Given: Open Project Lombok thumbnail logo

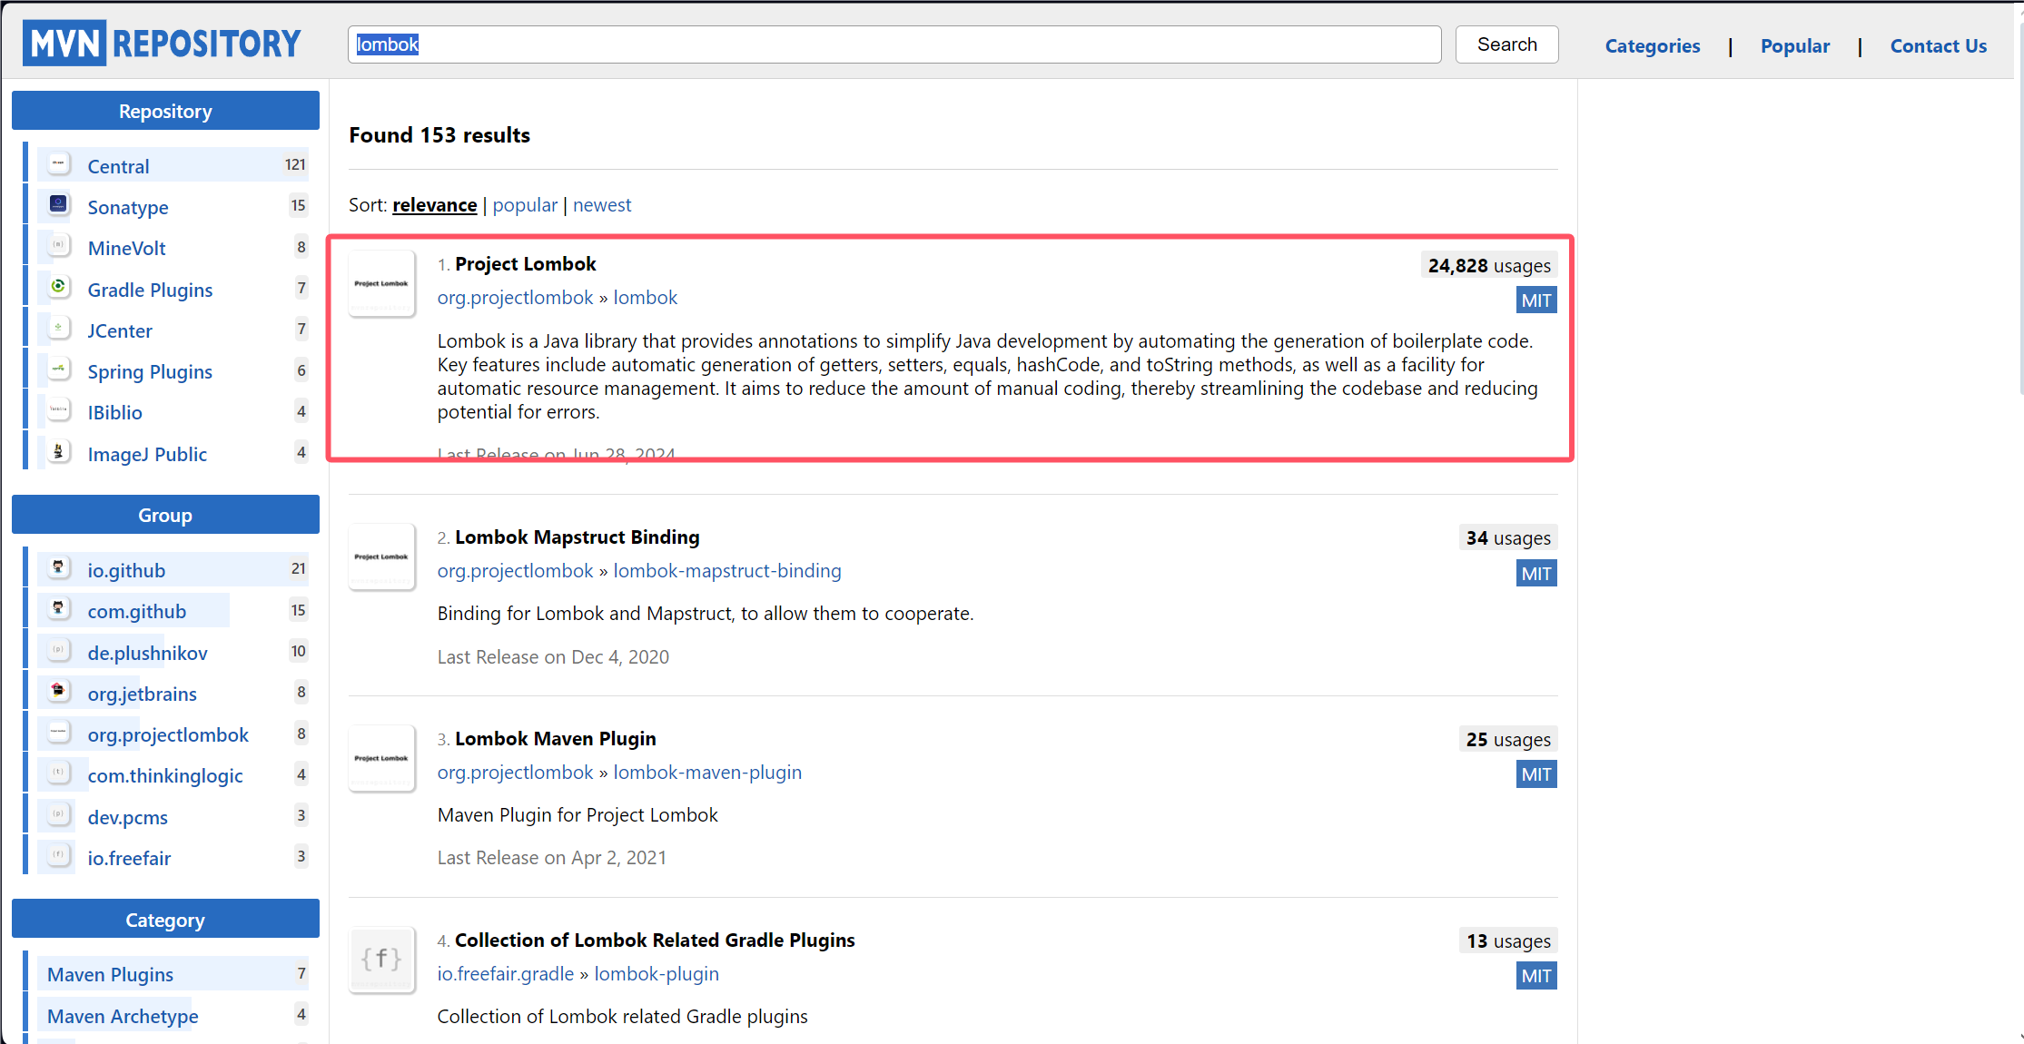Looking at the screenshot, I should pos(381,283).
